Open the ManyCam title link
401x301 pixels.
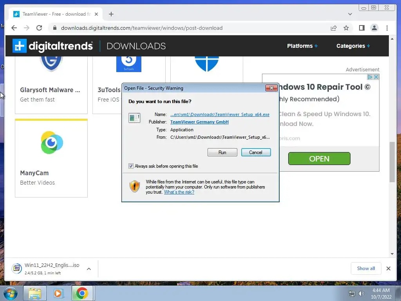(34, 173)
